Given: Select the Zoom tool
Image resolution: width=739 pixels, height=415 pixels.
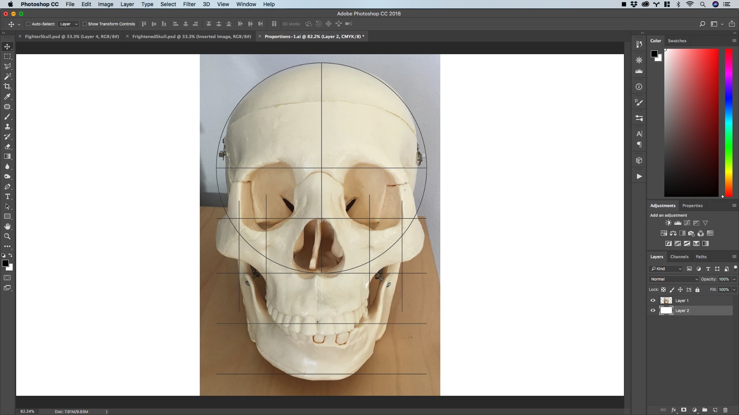Looking at the screenshot, I should coord(7,237).
